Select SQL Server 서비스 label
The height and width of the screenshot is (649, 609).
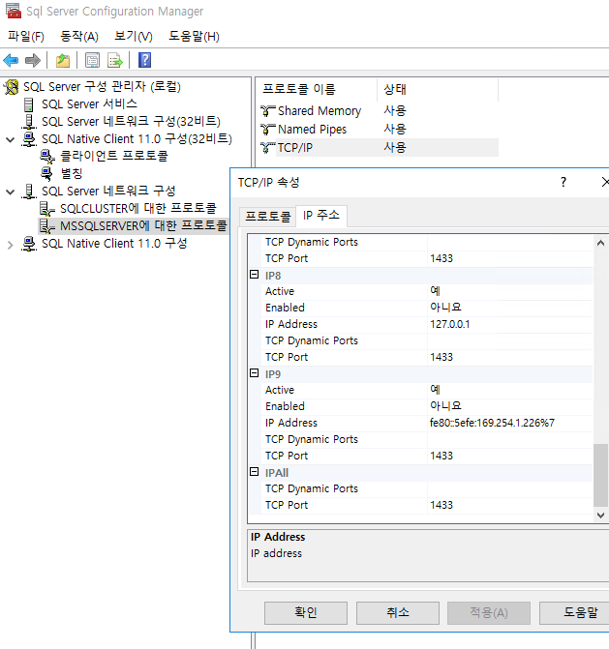[89, 104]
